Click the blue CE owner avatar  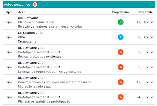121,37
